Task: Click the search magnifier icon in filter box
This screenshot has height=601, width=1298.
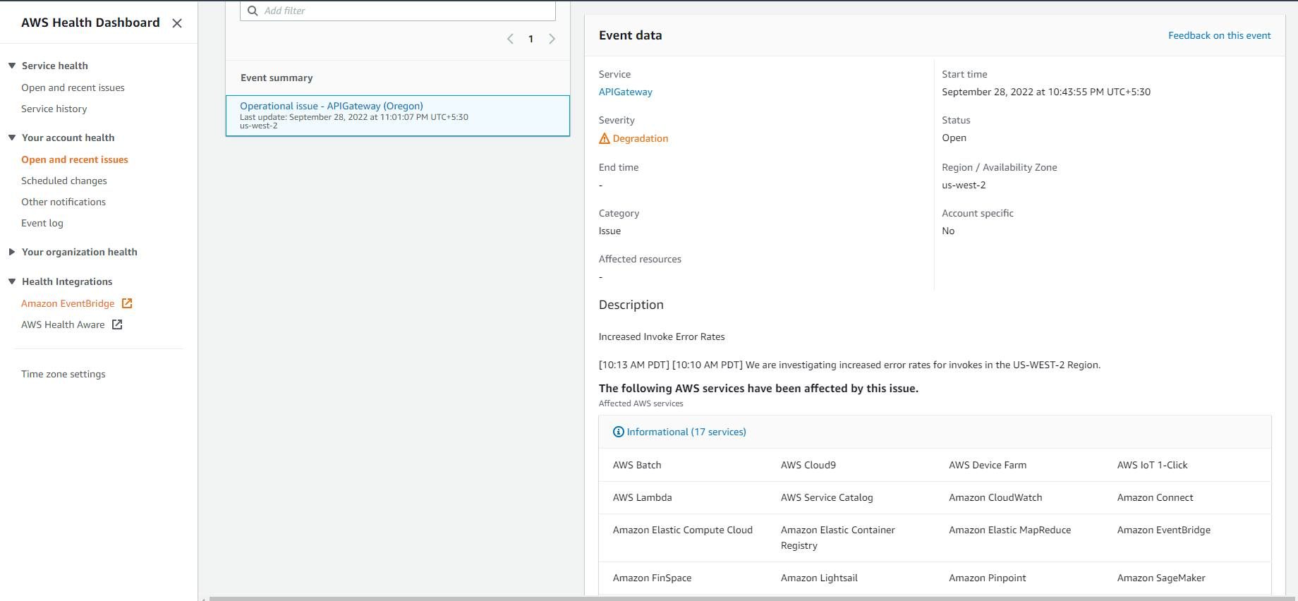Action: tap(253, 11)
